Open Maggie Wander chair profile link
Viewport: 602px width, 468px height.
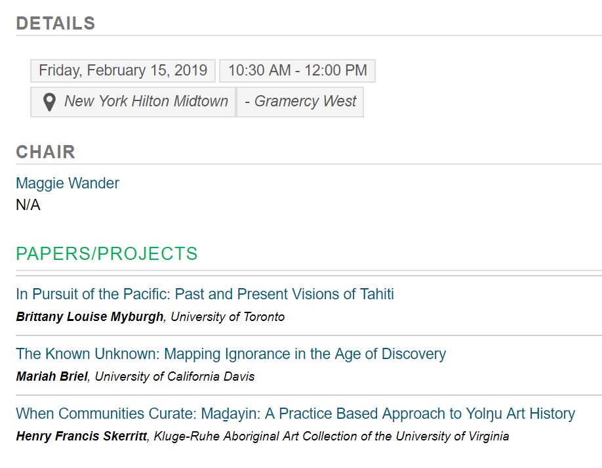[x=68, y=183]
